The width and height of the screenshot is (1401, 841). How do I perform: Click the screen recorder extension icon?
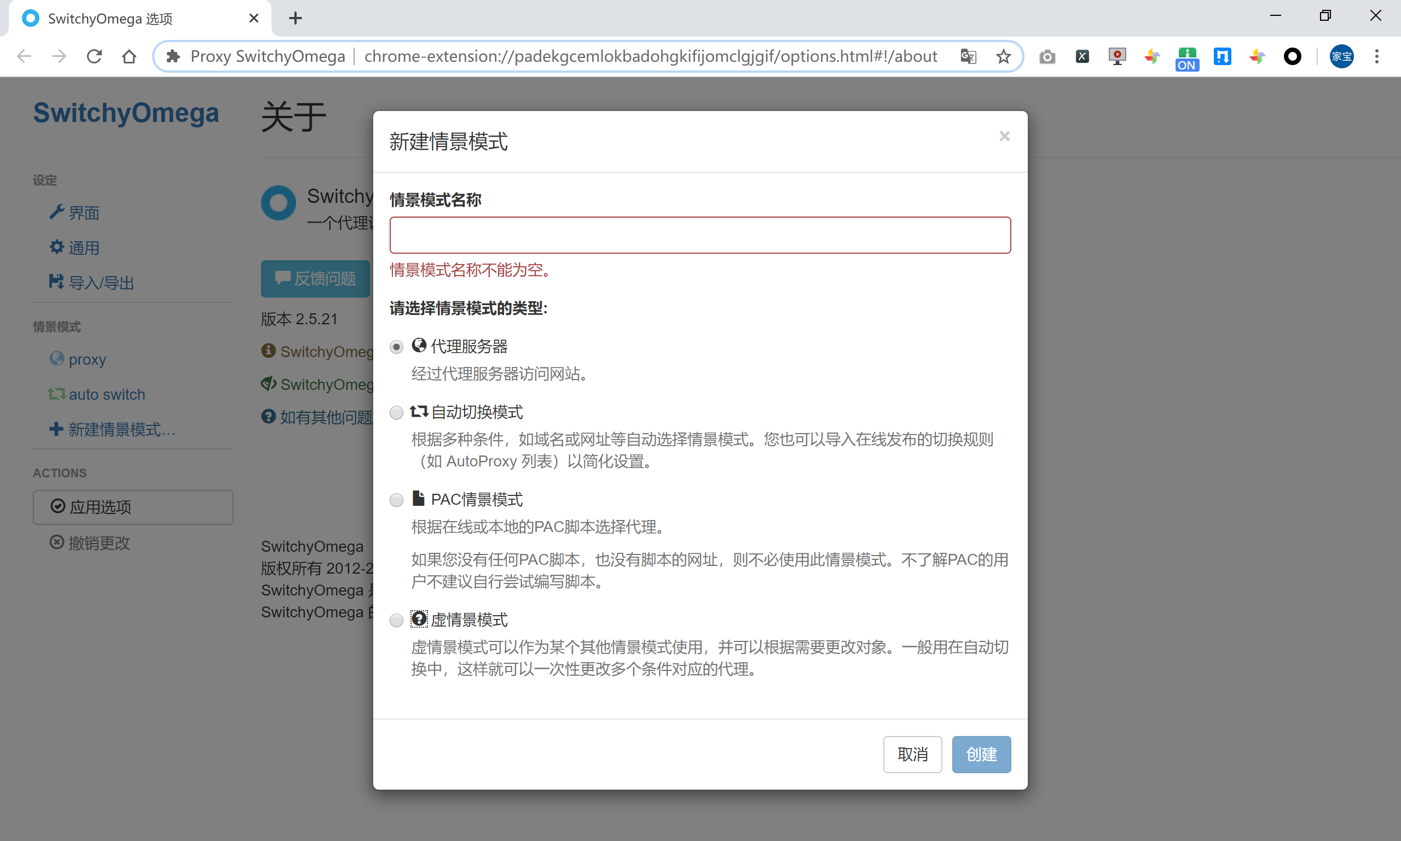(x=1117, y=56)
